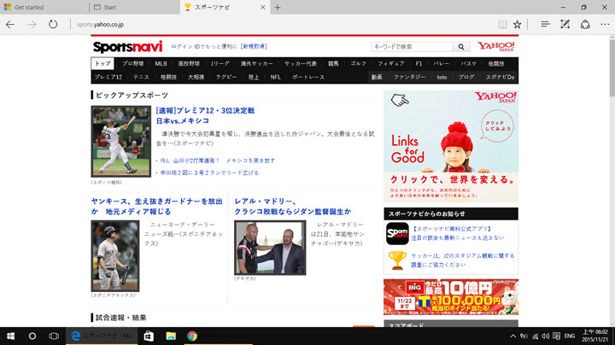
Task: Open the Make a Web Note icon
Action: coord(565,24)
